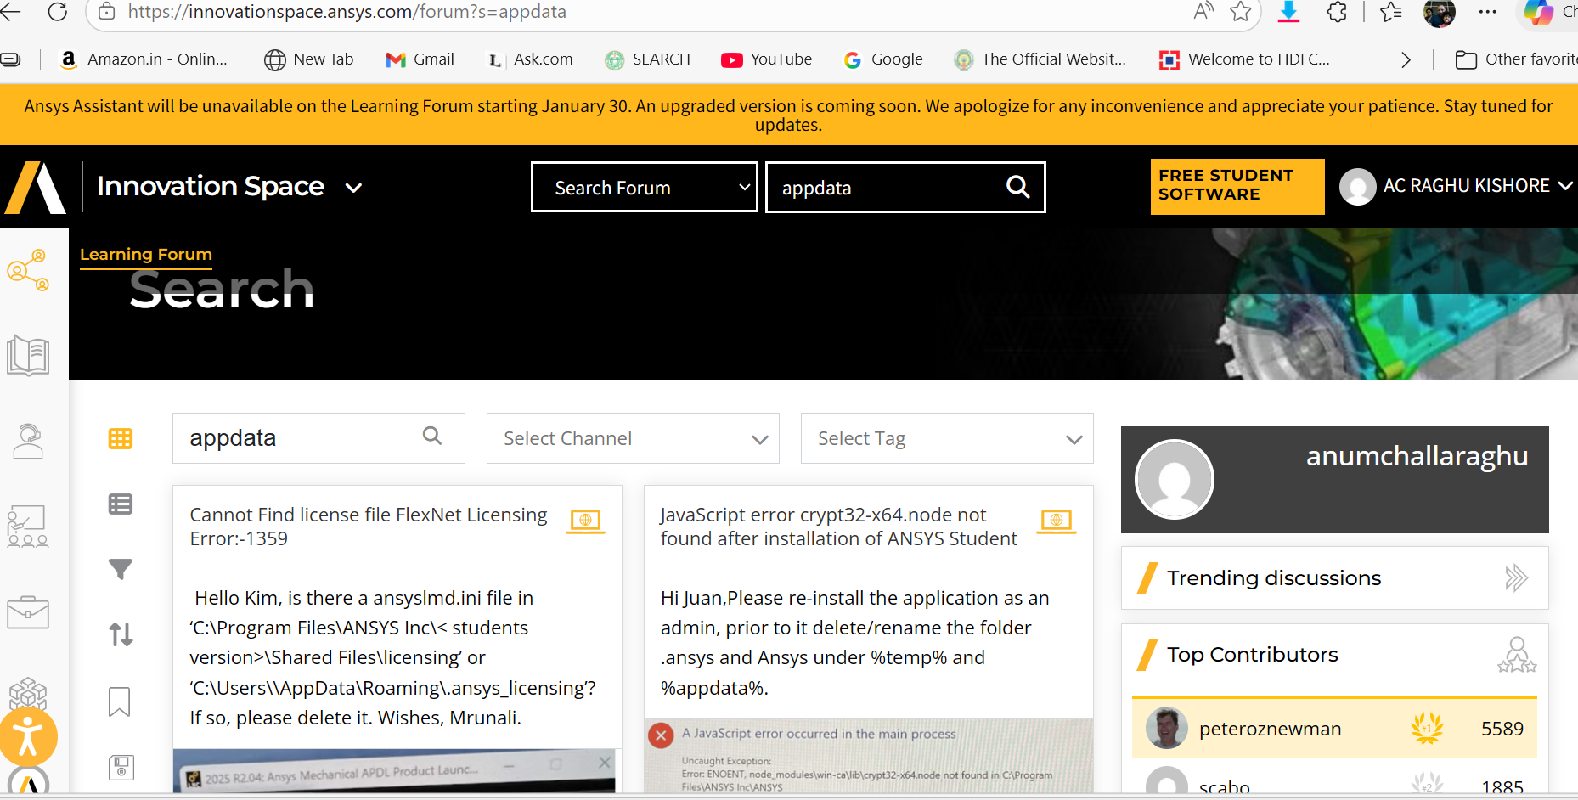
Task: Open browser downloads icon
Action: pyautogui.click(x=1288, y=11)
